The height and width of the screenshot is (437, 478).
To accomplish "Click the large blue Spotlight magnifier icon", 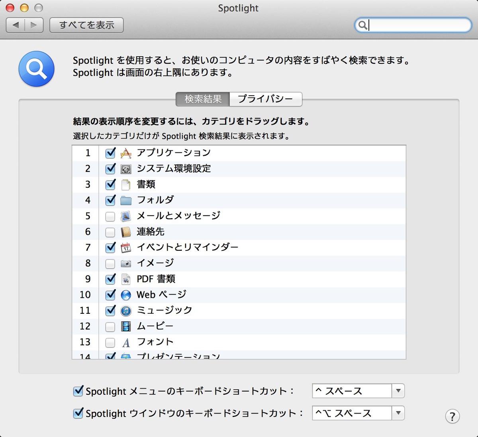I will 37,69.
